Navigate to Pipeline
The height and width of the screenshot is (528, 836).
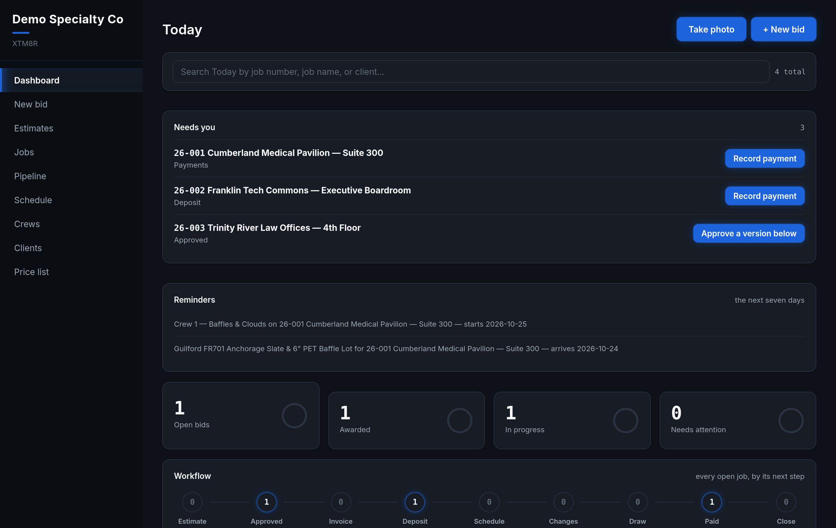(x=71, y=176)
